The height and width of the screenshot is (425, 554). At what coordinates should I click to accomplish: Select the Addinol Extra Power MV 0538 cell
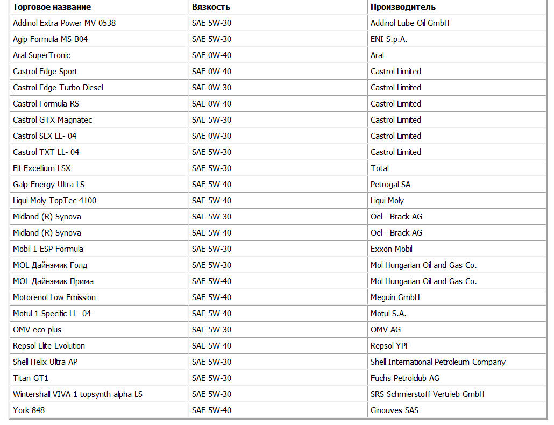click(64, 23)
